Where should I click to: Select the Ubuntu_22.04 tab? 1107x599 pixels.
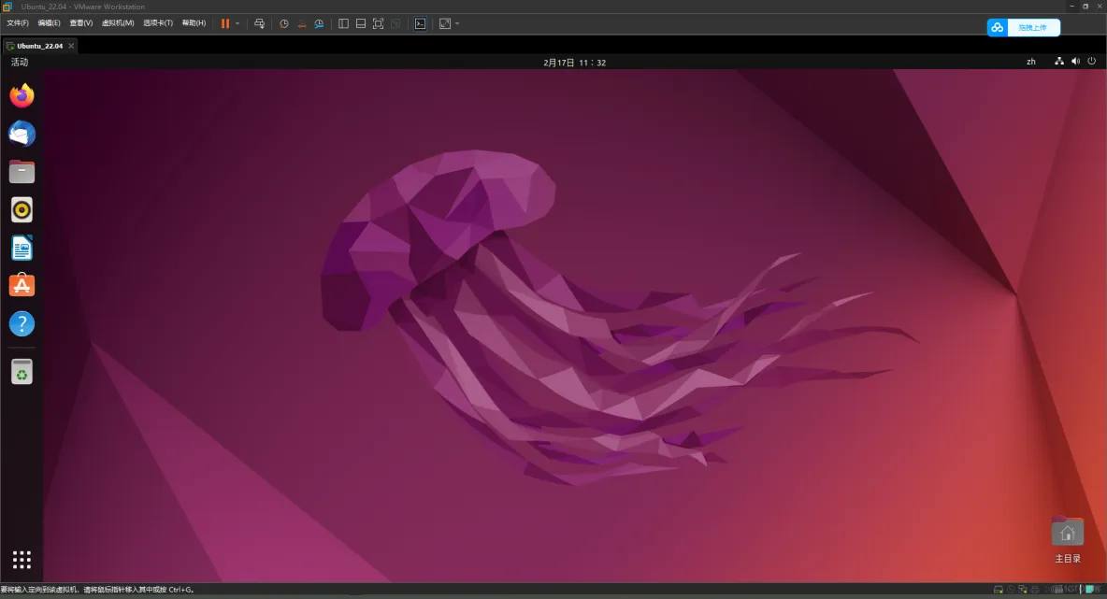pos(39,46)
